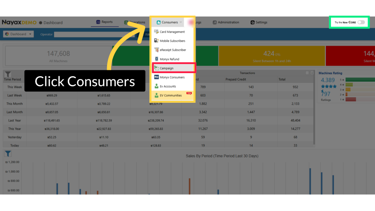Click the Today row label

pos(14,145)
